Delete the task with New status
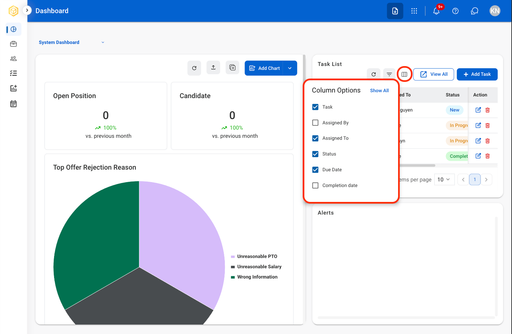Image resolution: width=512 pixels, height=334 pixels. click(487, 110)
